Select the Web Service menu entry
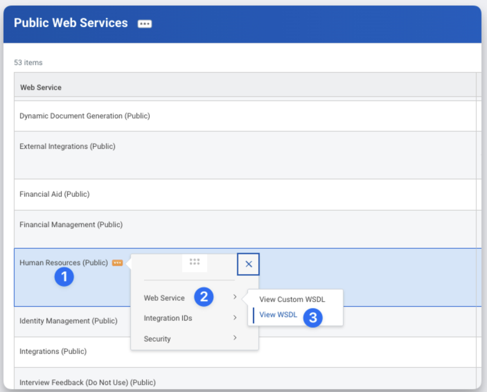 164,298
